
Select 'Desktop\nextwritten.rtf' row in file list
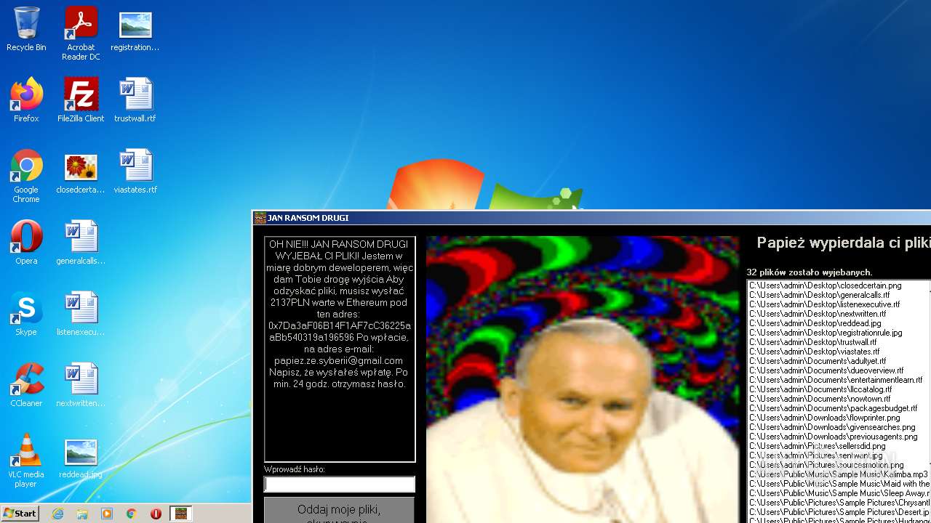click(x=818, y=314)
